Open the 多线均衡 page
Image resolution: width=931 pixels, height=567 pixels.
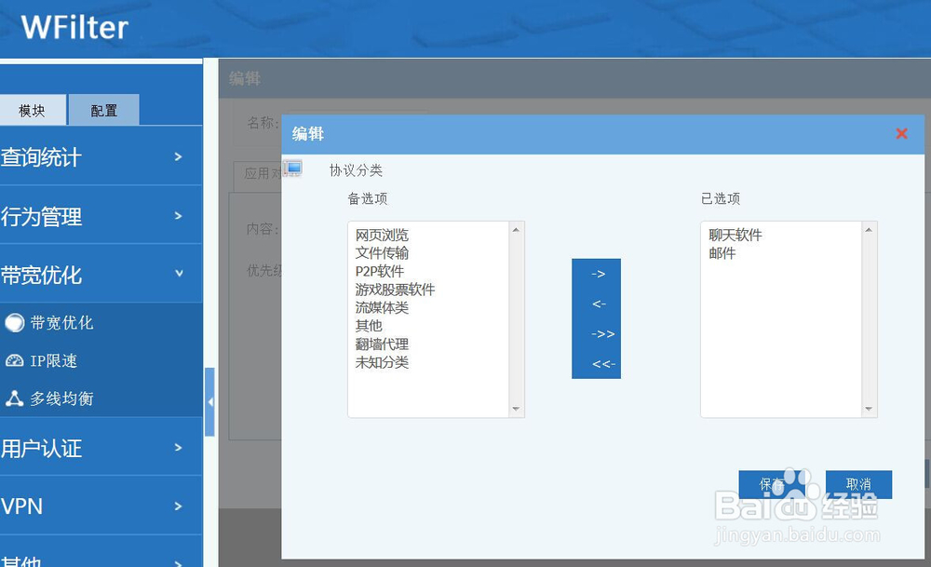click(61, 398)
